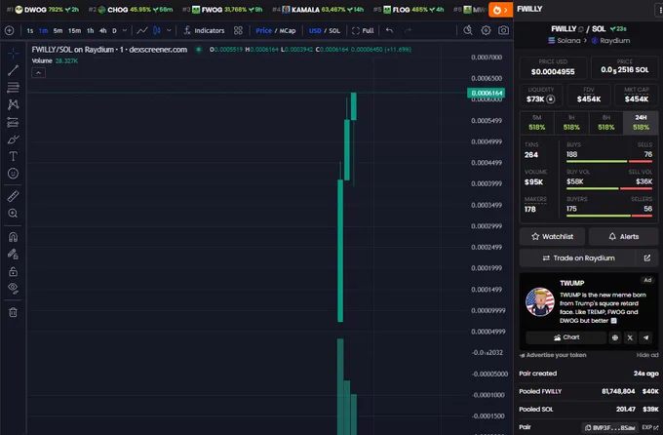Viewport: 663px width, 435px height.
Task: Switch to the 1s timeframe
Action: (x=29, y=31)
